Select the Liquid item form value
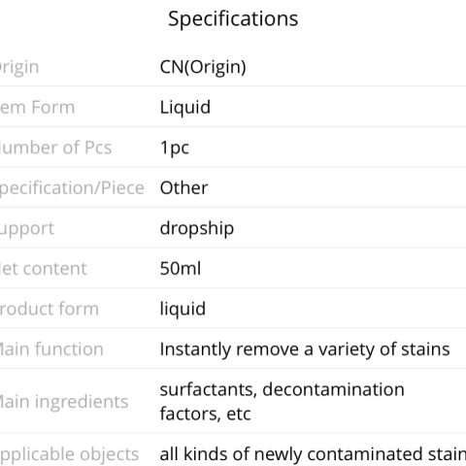This screenshot has width=466, height=466. 185,107
